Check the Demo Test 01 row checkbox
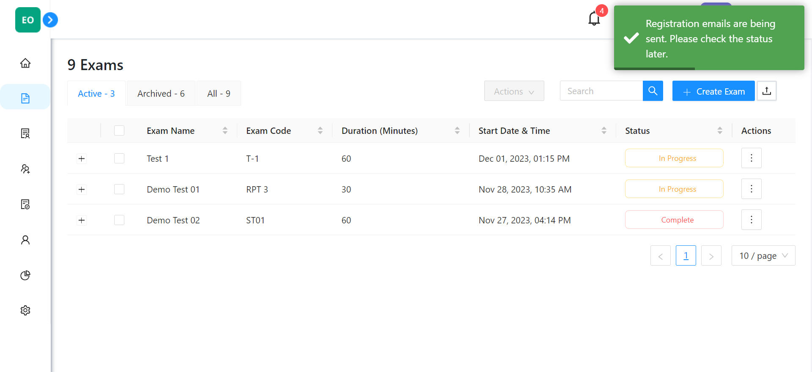 (x=119, y=189)
